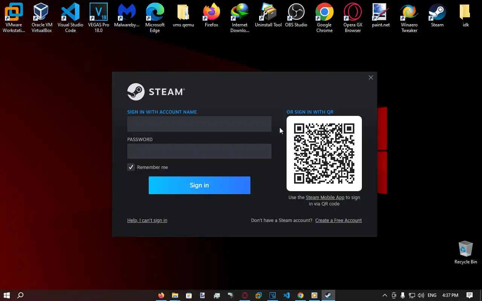Select the Steam desktop shortcut
This screenshot has width=482, height=301.
pos(437,15)
